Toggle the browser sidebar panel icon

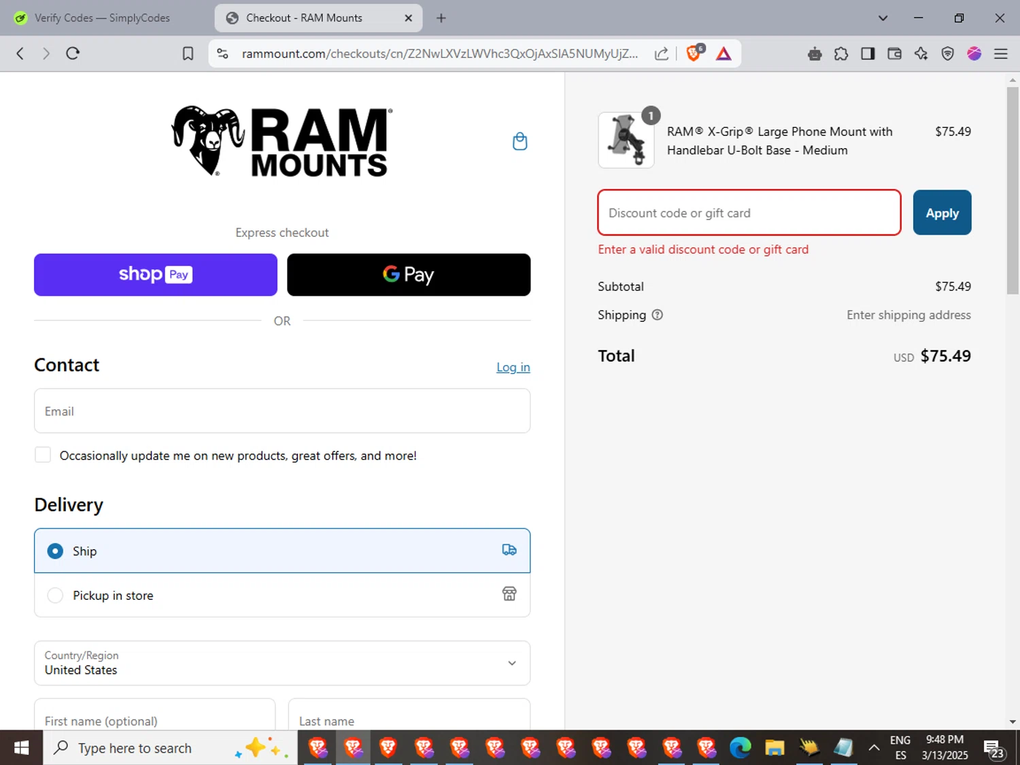tap(868, 54)
